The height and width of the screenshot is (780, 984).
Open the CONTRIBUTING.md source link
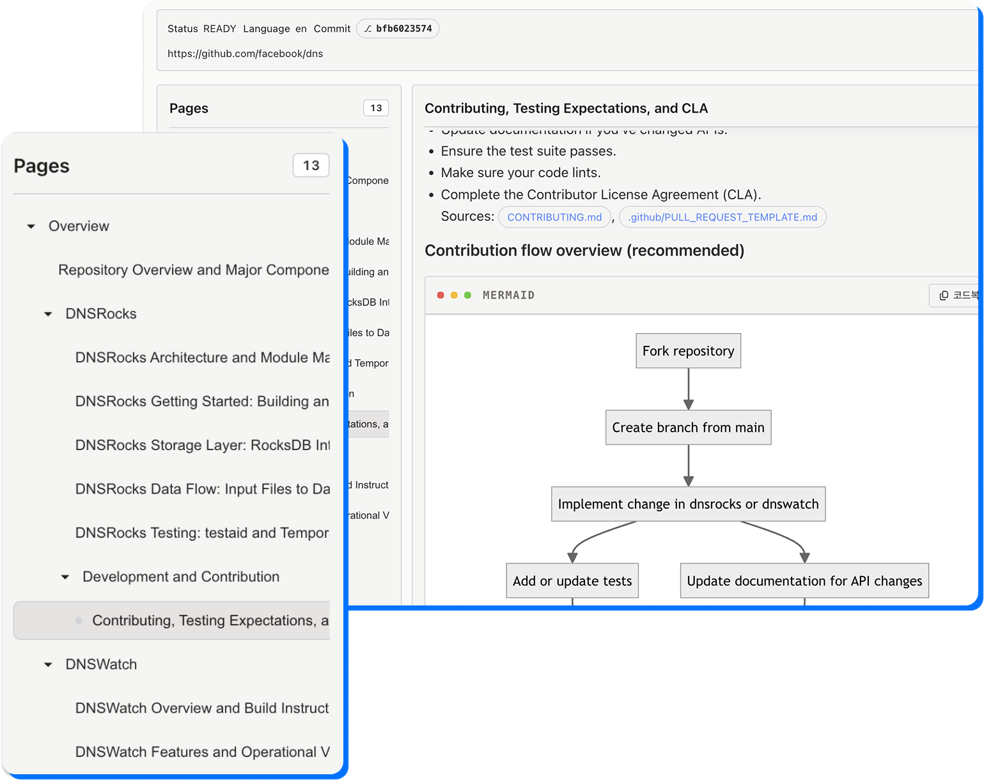pyautogui.click(x=554, y=217)
